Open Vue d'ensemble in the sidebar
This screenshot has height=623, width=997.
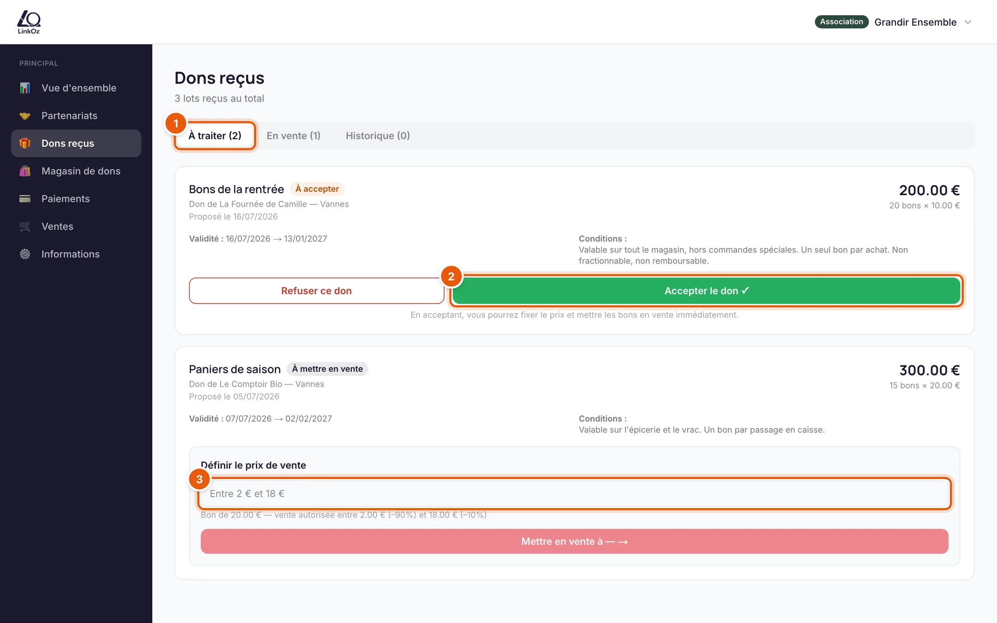tap(76, 88)
